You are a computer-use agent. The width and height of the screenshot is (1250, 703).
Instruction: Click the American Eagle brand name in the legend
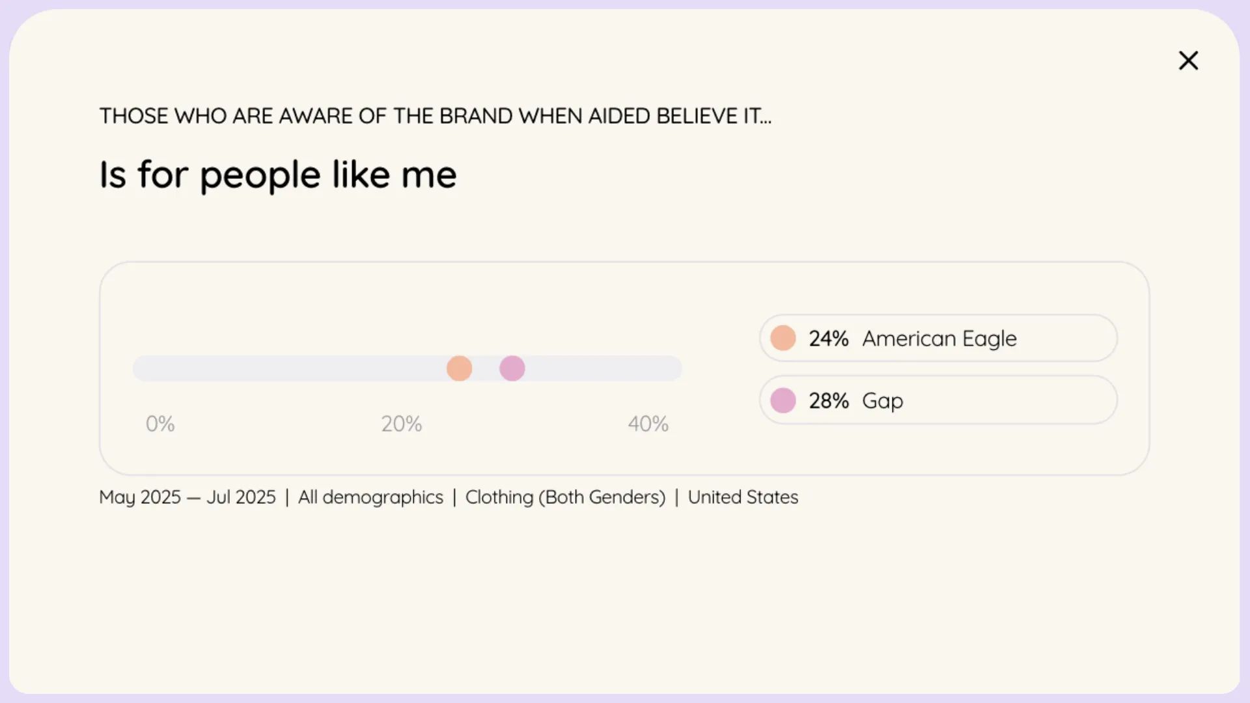pyautogui.click(x=939, y=338)
